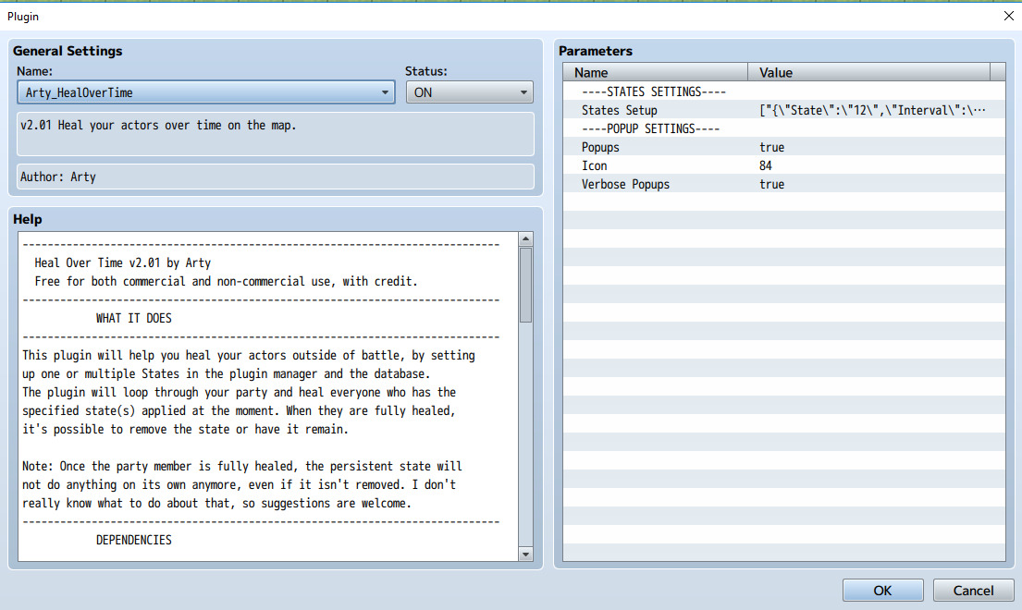The image size is (1022, 610).
Task: Open the Status ON dropdown
Action: point(469,92)
